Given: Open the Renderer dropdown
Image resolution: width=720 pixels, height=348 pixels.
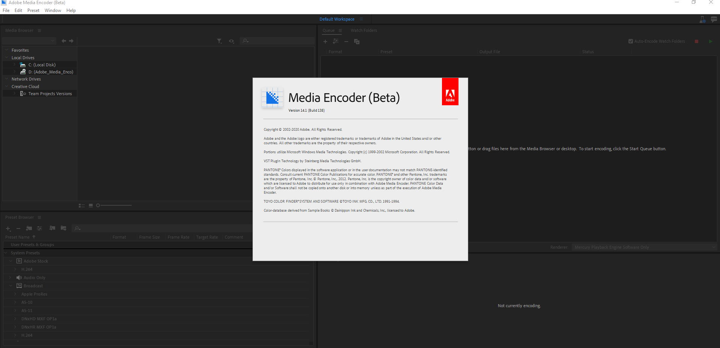Looking at the screenshot, I should (x=644, y=247).
